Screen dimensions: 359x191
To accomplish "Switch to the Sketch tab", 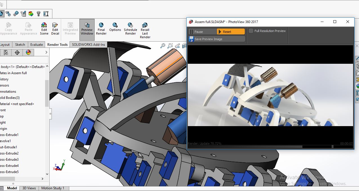I will pyautogui.click(x=20, y=44).
